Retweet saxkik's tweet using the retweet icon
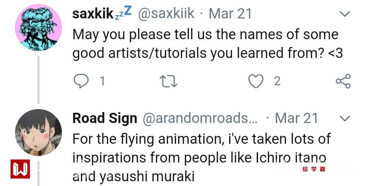This screenshot has width=366, height=186. [169, 81]
